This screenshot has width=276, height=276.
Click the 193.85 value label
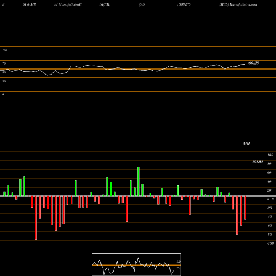pyautogui.click(x=258, y=162)
